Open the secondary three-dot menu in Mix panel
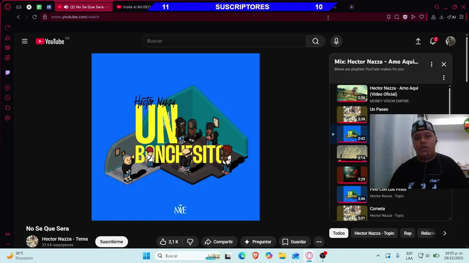The width and height of the screenshot is (469, 263). pyautogui.click(x=444, y=78)
